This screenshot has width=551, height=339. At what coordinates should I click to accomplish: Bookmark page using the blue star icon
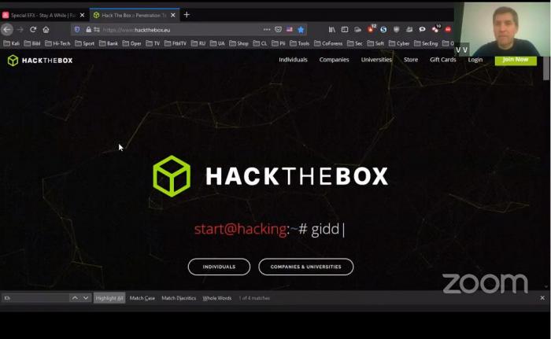click(x=301, y=29)
